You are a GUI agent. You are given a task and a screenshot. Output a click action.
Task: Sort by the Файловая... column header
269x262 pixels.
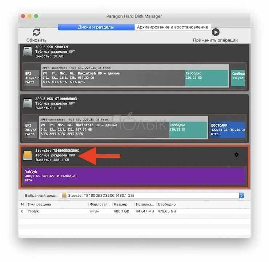click(x=100, y=204)
